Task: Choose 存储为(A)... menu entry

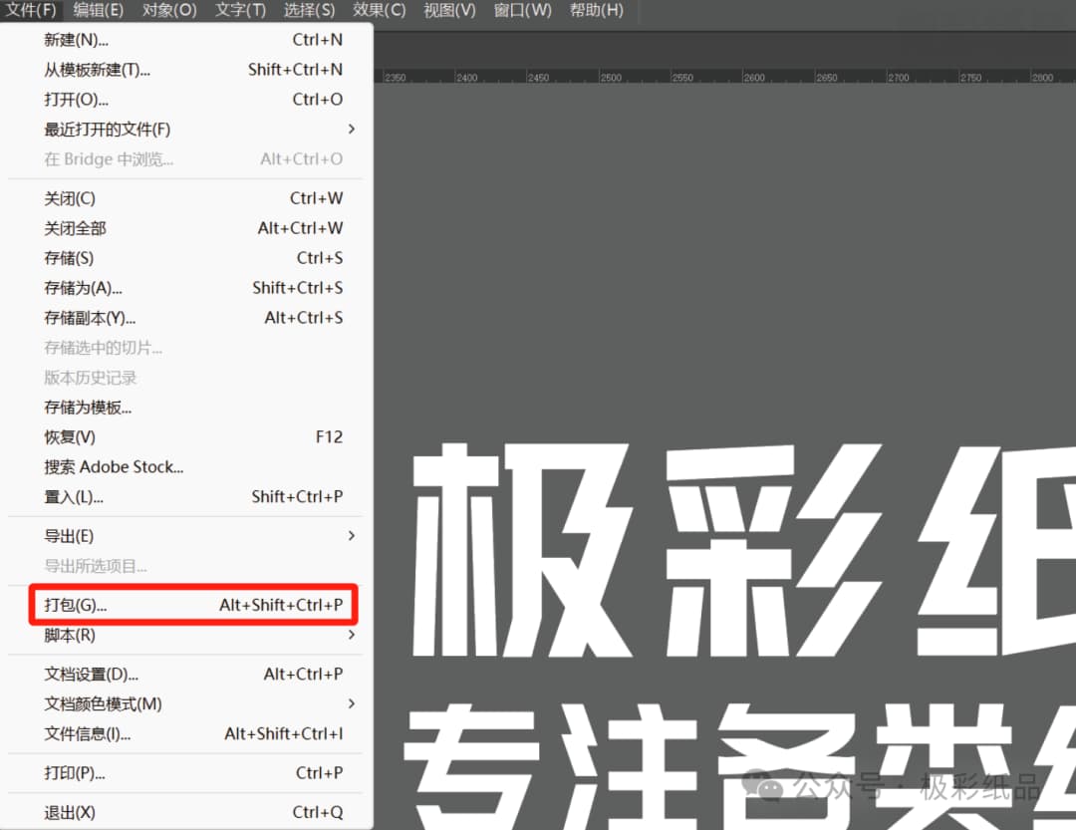Action: 186,288
